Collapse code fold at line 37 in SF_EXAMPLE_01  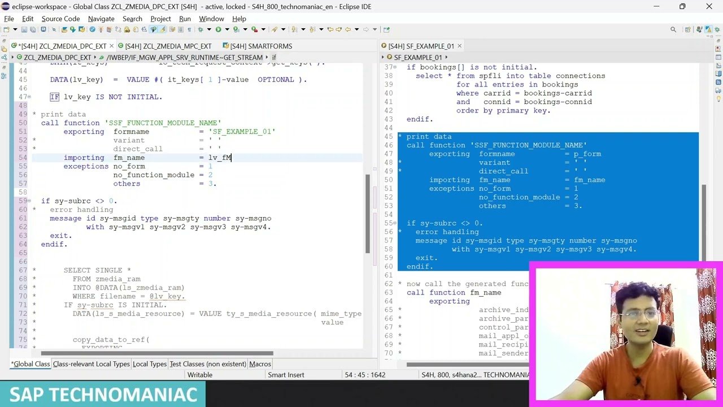395,67
